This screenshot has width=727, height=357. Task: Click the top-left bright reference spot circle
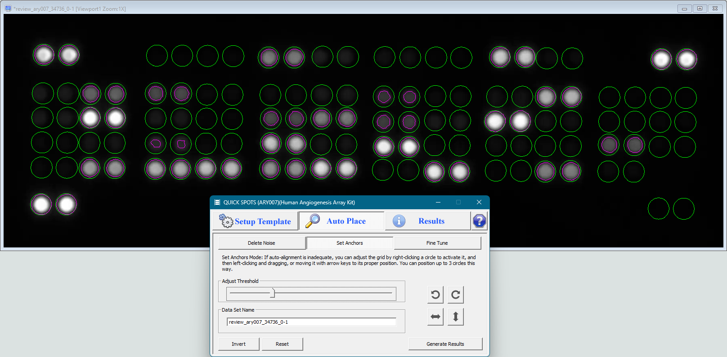pyautogui.click(x=44, y=55)
